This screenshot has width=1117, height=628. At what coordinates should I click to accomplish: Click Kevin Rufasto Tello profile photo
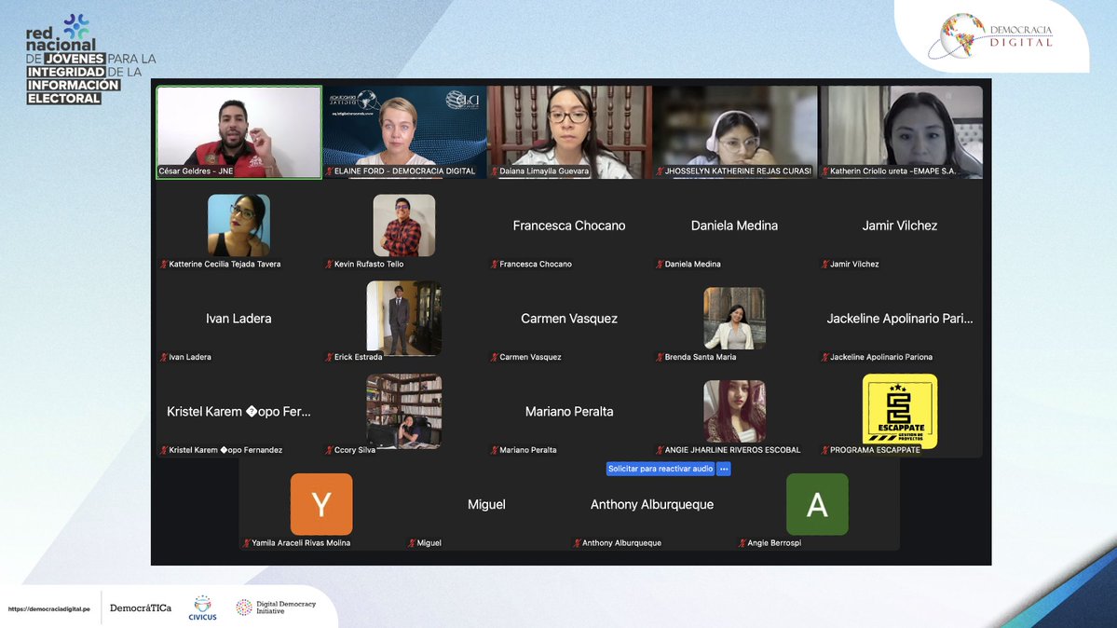tap(404, 225)
